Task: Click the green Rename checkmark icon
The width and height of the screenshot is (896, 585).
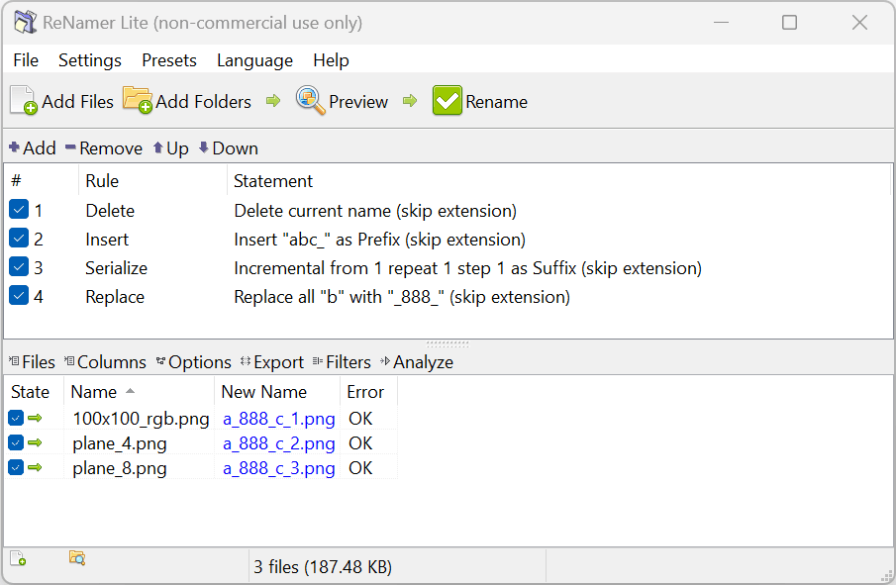Action: (x=448, y=101)
